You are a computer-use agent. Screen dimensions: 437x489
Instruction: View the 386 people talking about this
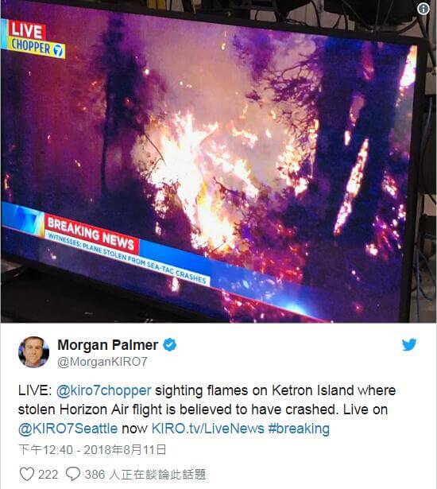[x=145, y=475]
